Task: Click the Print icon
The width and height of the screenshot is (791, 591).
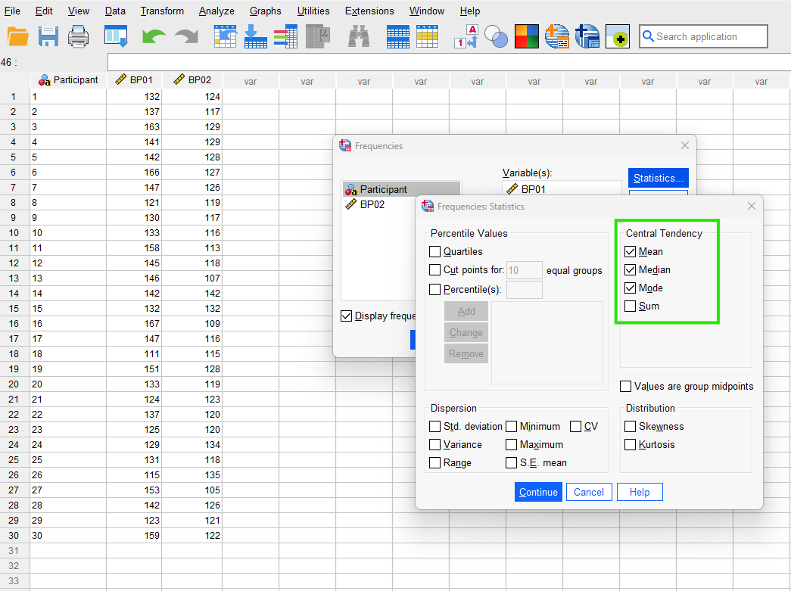Action: (x=77, y=36)
